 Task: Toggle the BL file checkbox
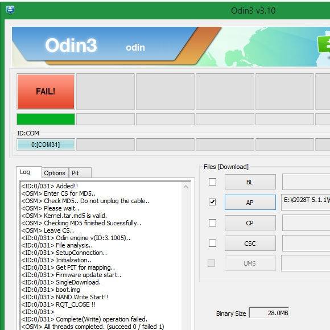(x=212, y=181)
